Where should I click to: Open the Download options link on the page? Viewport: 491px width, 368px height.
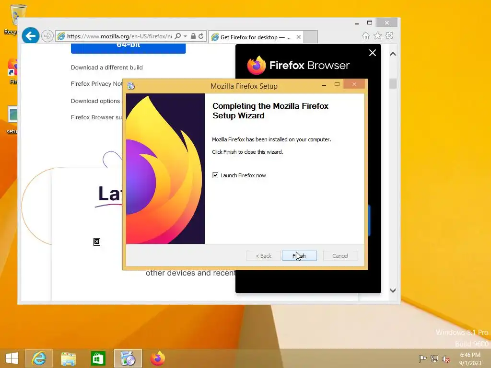pos(97,101)
